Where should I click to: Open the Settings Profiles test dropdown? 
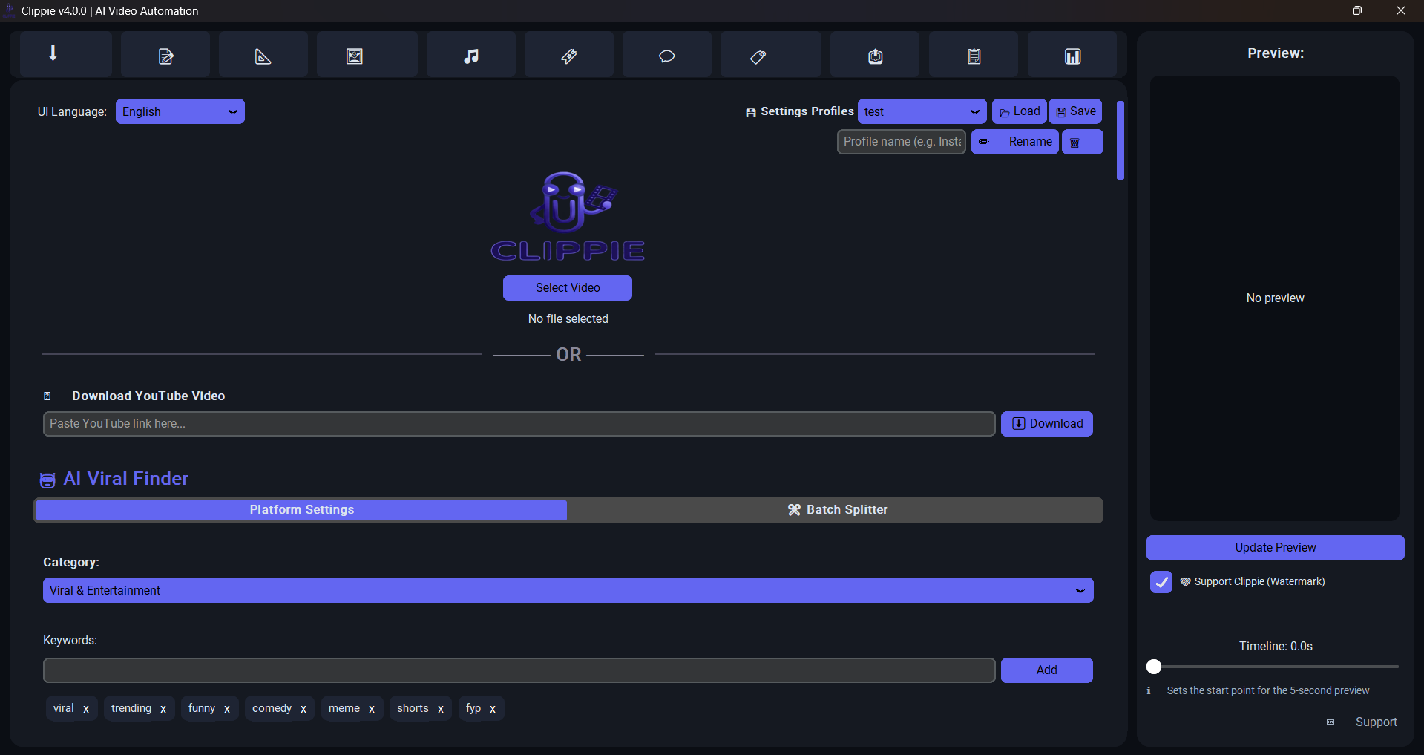(922, 111)
